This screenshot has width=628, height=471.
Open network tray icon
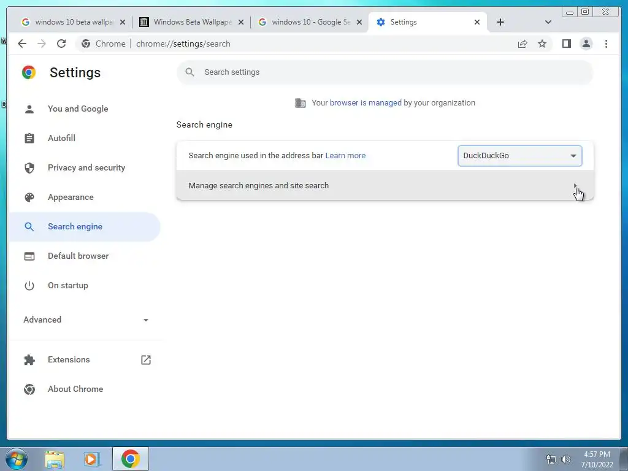point(551,459)
